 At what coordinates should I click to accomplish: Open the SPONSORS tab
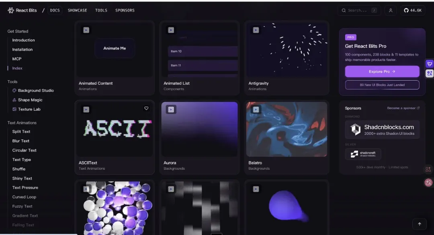125,10
